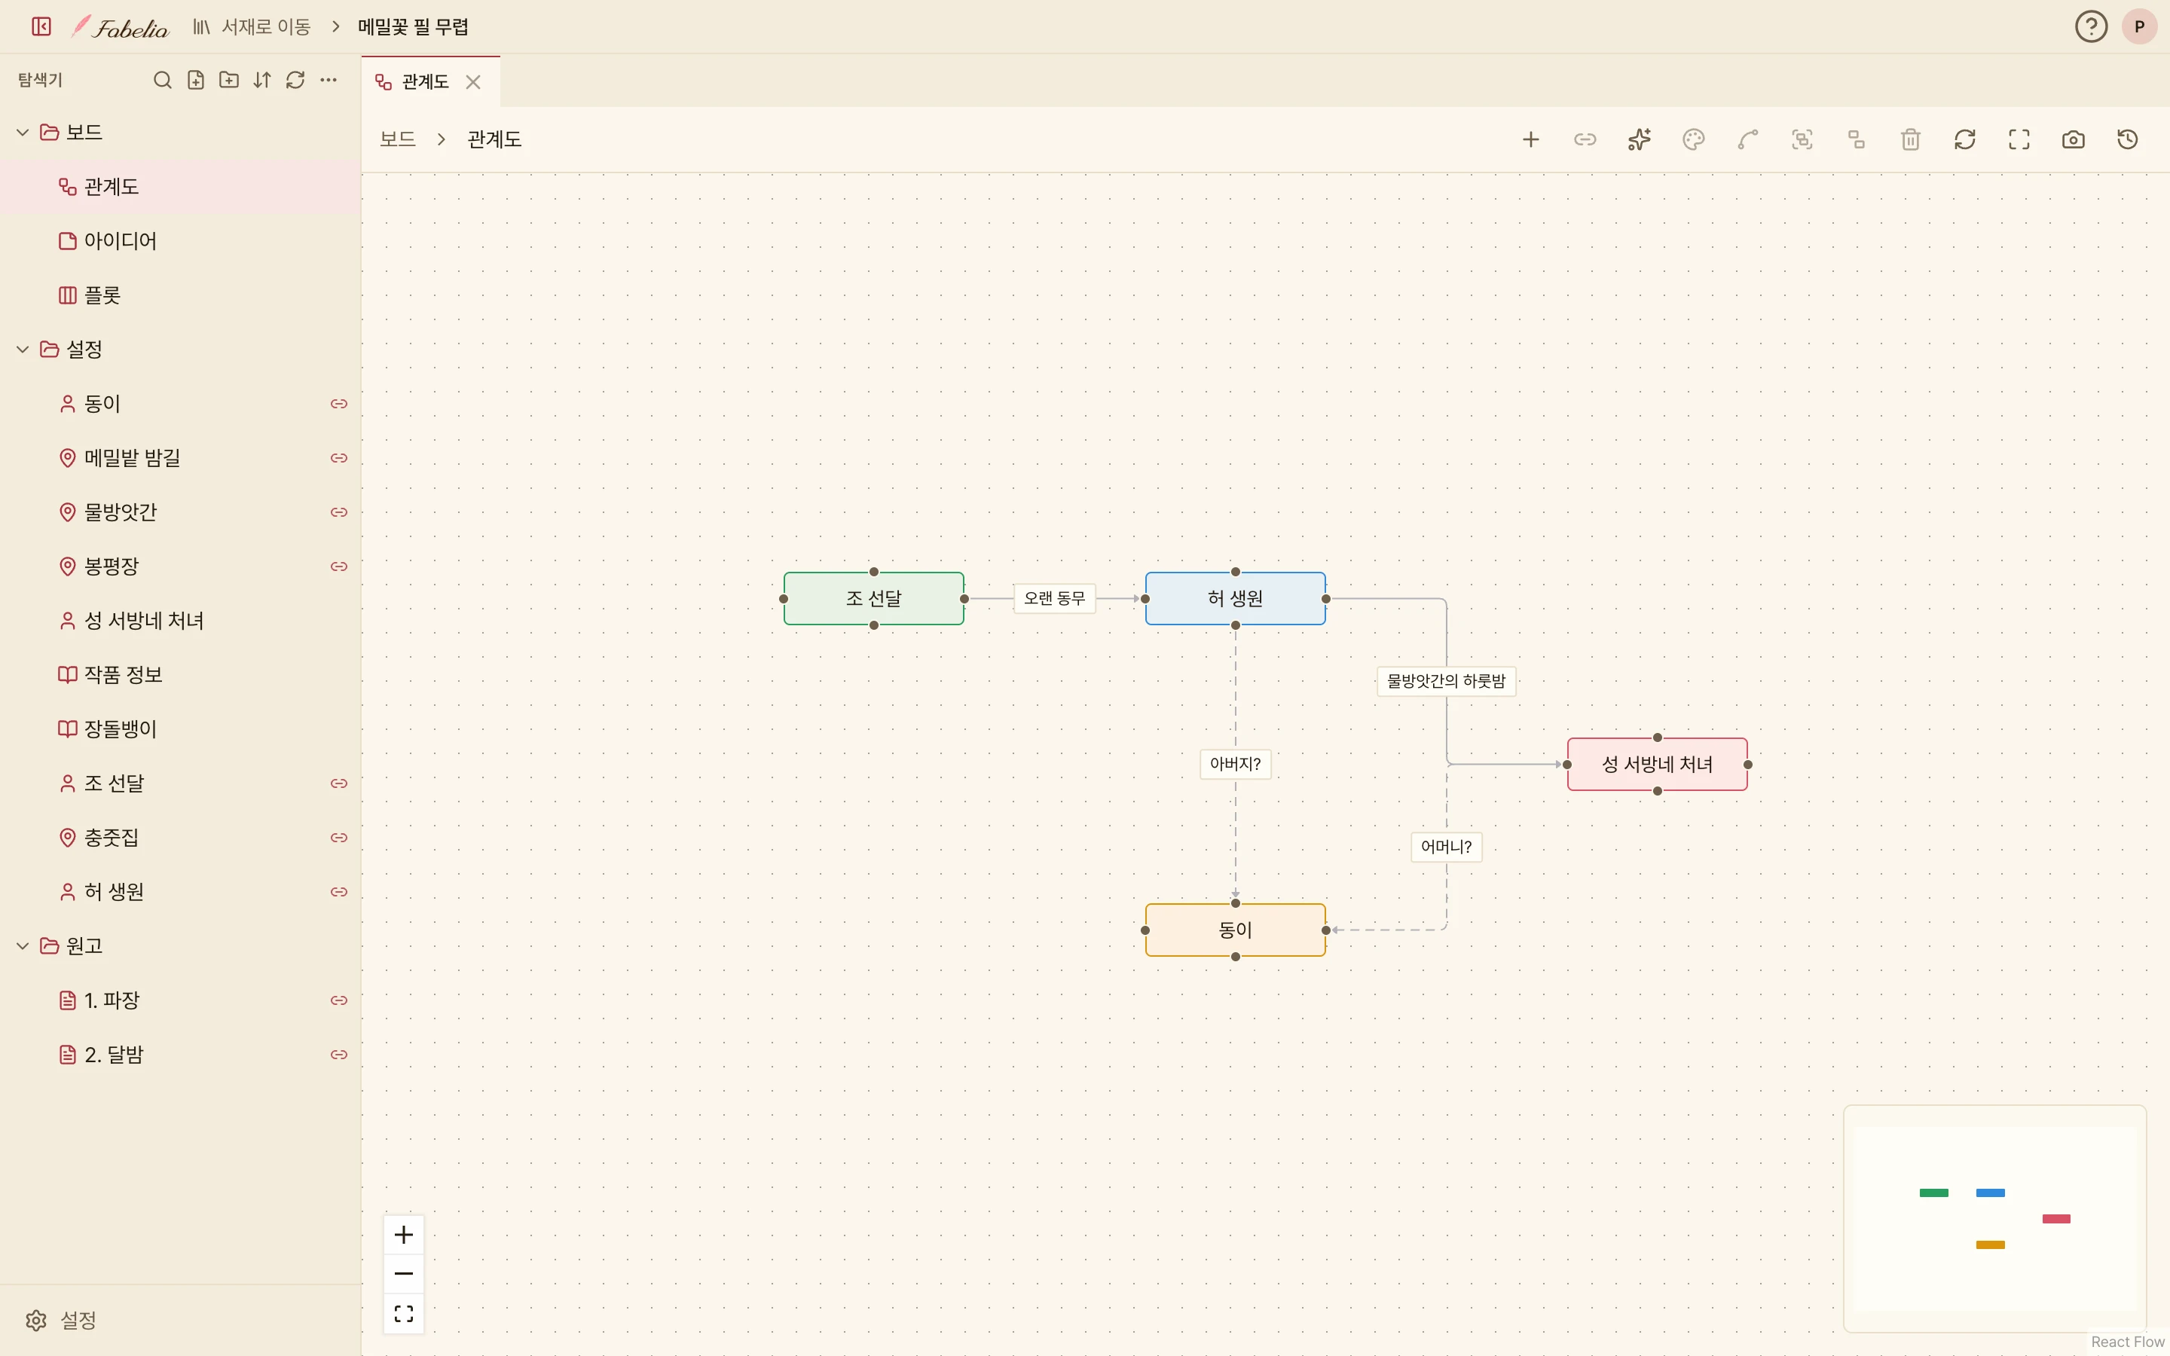Collapse the sidebar panel icon
The width and height of the screenshot is (2170, 1356).
(x=41, y=27)
